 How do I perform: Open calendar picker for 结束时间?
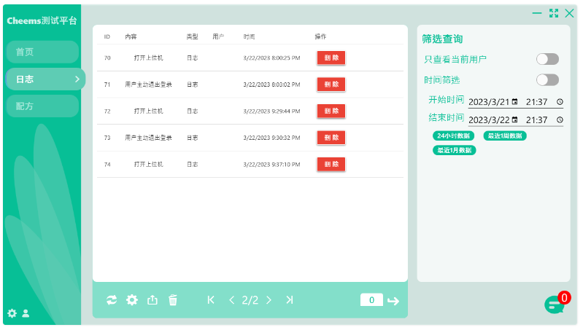[514, 120]
